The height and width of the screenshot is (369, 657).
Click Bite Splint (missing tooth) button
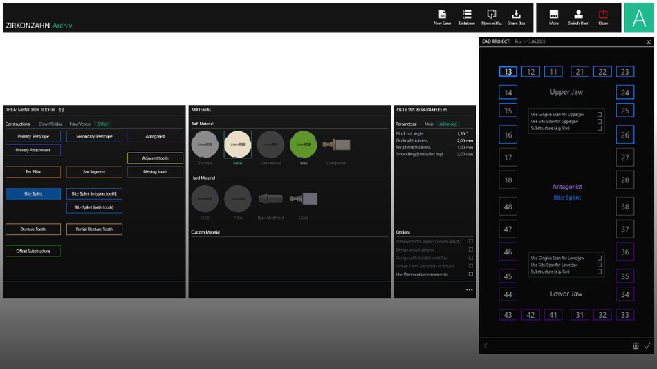click(x=94, y=193)
